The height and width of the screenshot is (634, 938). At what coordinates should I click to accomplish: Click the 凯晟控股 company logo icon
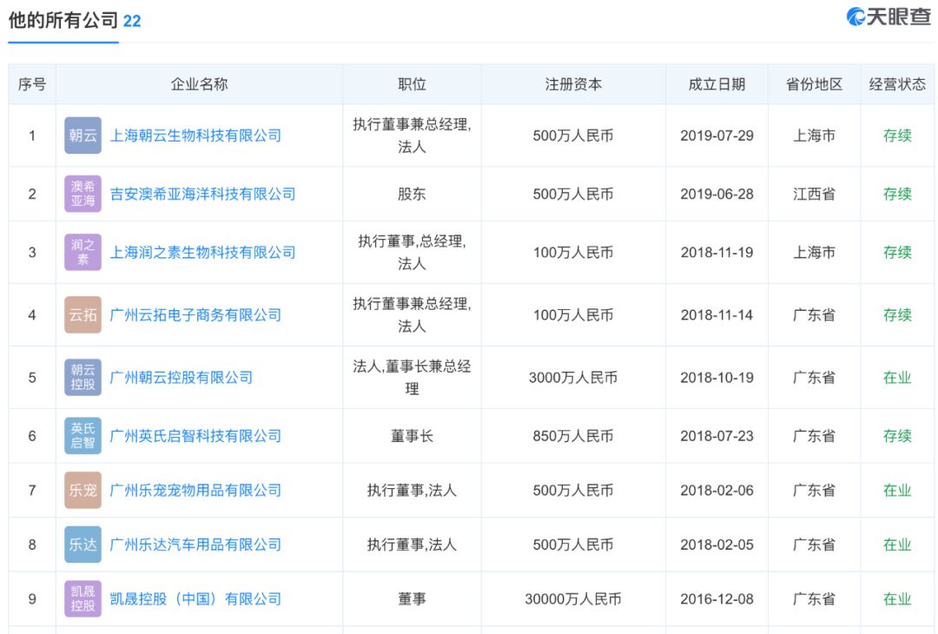83,598
